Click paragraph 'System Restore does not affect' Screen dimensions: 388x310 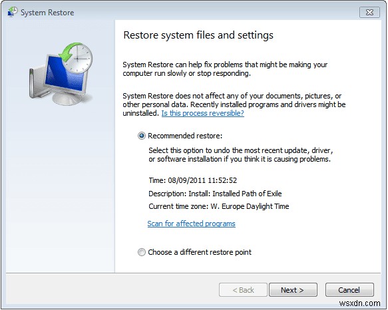click(234, 104)
